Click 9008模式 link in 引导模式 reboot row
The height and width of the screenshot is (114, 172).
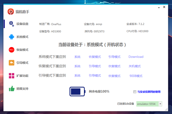[x=136, y=76]
